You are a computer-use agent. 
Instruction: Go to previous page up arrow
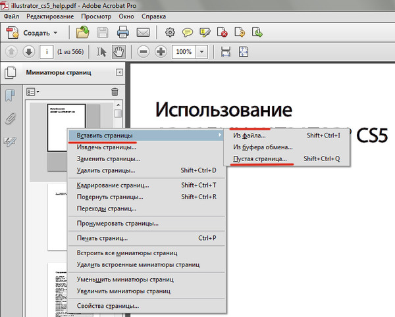point(11,52)
